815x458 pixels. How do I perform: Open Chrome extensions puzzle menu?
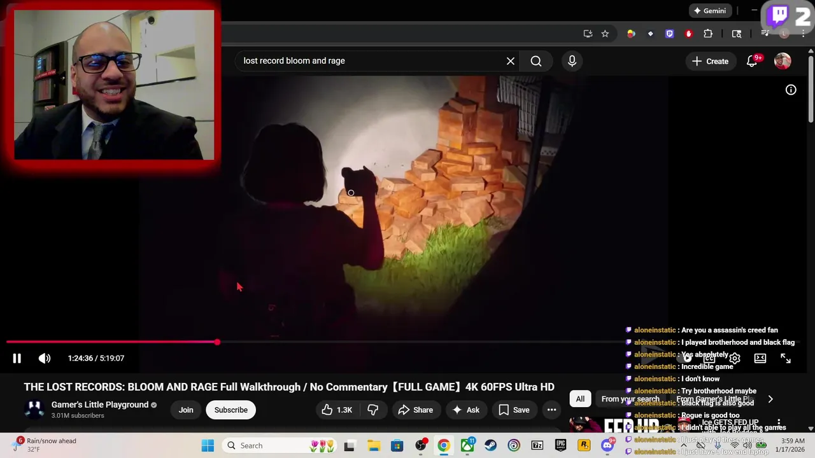pyautogui.click(x=708, y=34)
